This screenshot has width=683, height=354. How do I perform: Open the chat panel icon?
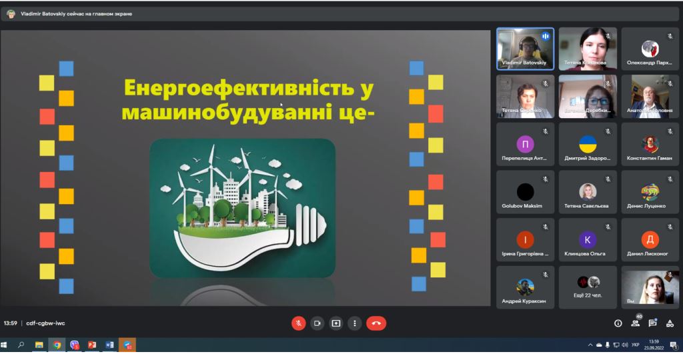652,323
